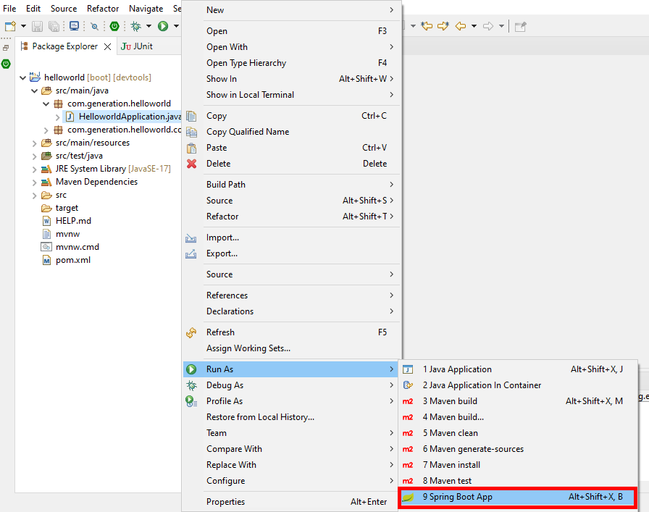649x512 pixels.
Task: Open dropdown arrow next to Run button
Action: point(176,27)
